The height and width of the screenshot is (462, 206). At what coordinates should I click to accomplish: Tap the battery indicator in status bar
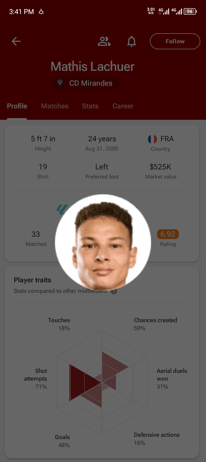point(190,11)
